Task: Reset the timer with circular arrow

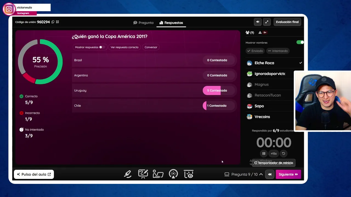Action: 284,153
